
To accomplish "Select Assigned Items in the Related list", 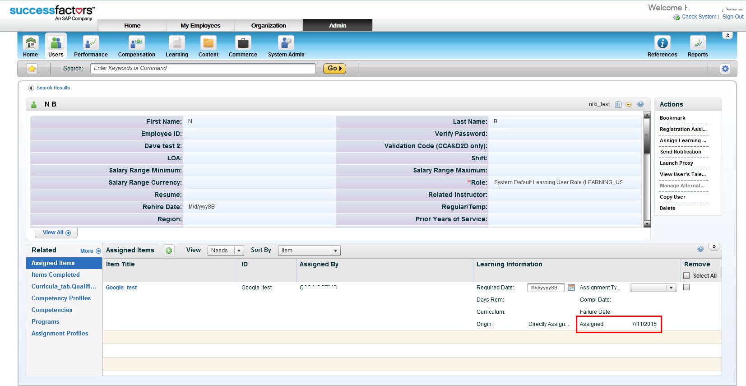I will (64, 263).
